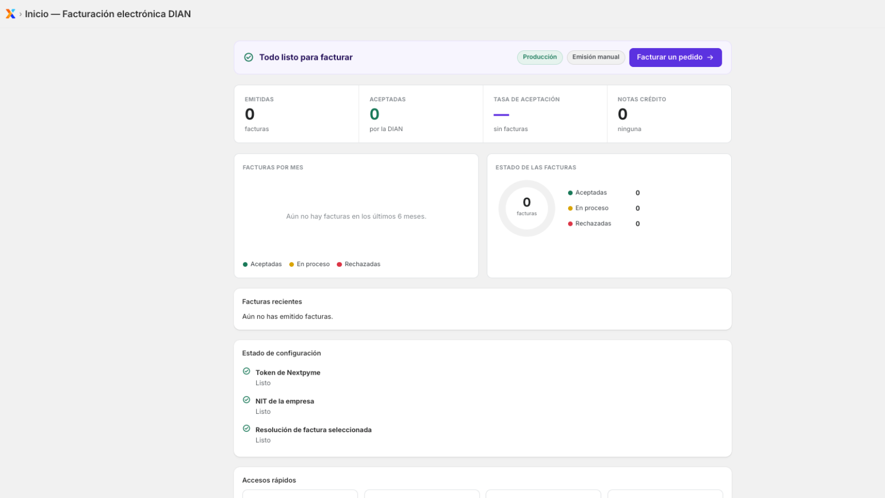Click the green Aceptadas dot in the status legend
Screen dimensions: 885x498
tap(570, 193)
